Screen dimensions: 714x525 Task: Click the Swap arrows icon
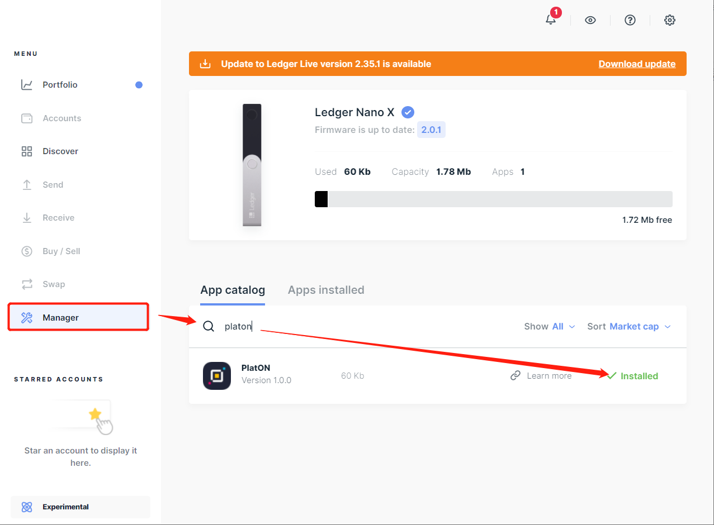27,284
